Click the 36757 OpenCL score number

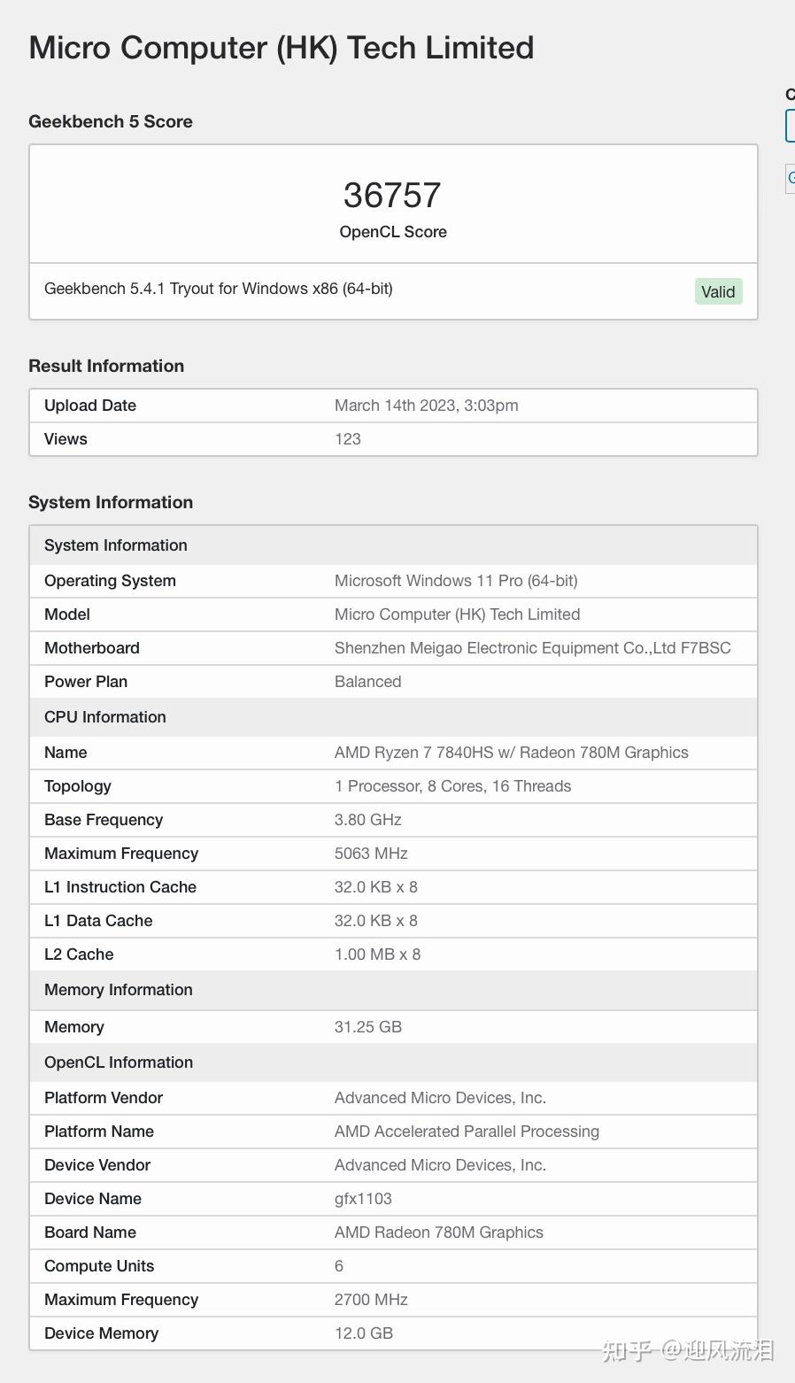392,196
